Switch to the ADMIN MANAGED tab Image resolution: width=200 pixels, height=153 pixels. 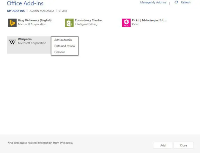(x=42, y=11)
